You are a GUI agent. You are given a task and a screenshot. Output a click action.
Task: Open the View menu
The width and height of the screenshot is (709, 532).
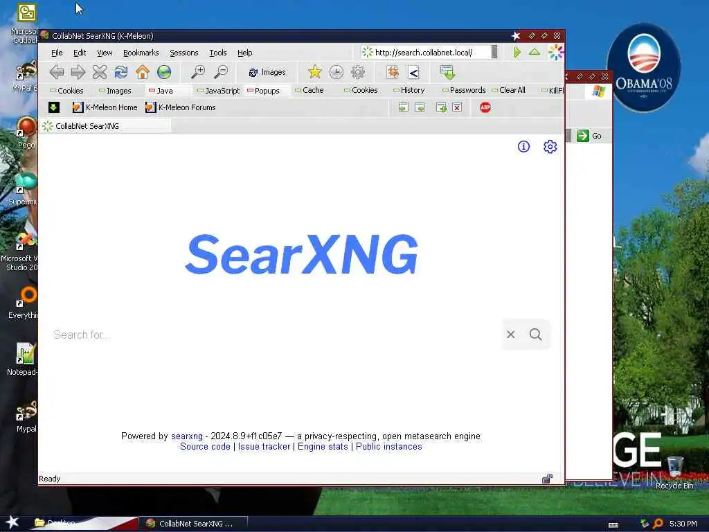point(105,53)
